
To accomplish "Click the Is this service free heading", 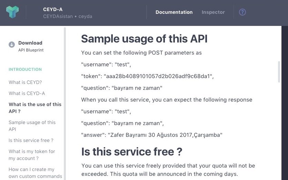I will click(132, 151).
